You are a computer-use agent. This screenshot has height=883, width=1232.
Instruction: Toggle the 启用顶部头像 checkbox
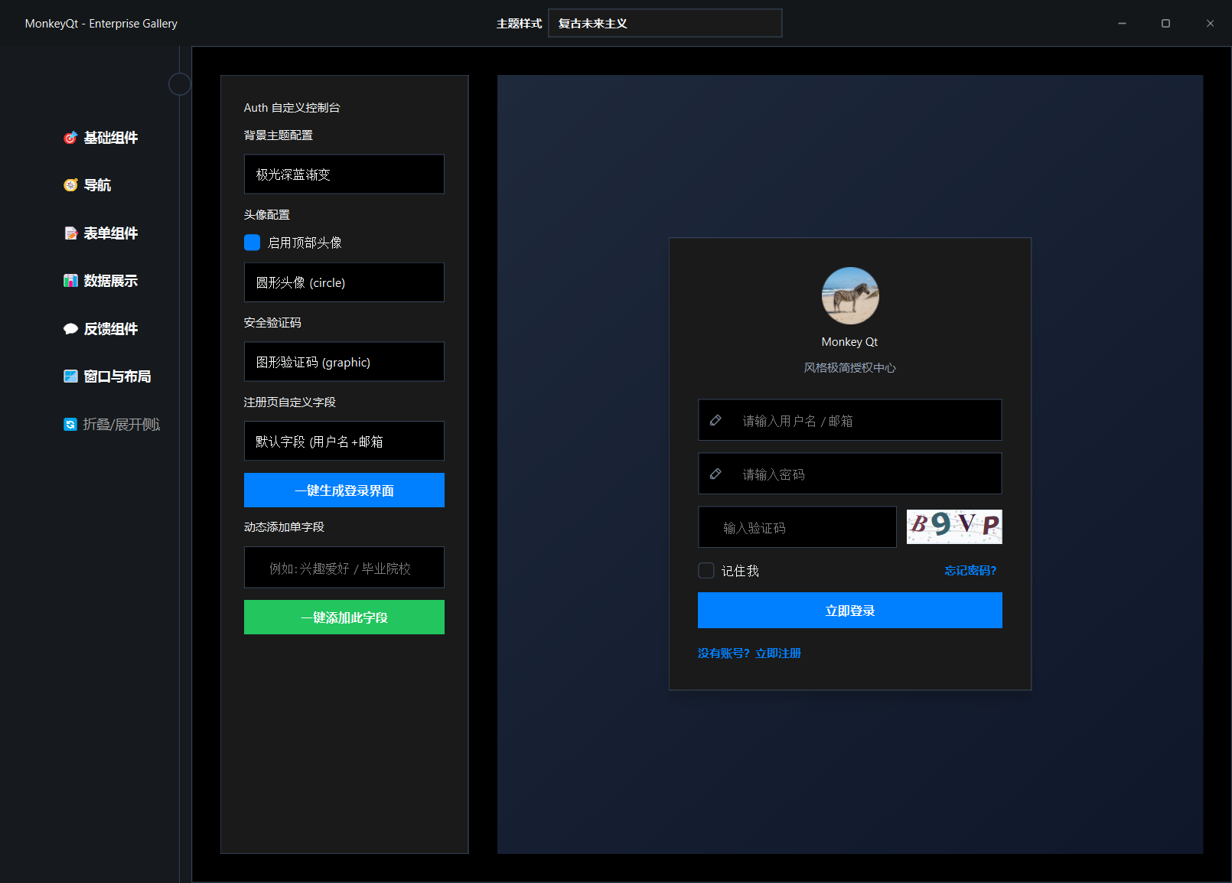tap(252, 243)
